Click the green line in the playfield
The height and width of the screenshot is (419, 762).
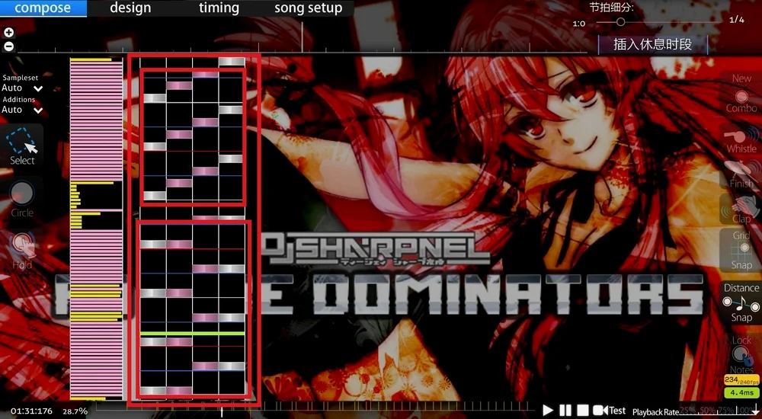(193, 334)
